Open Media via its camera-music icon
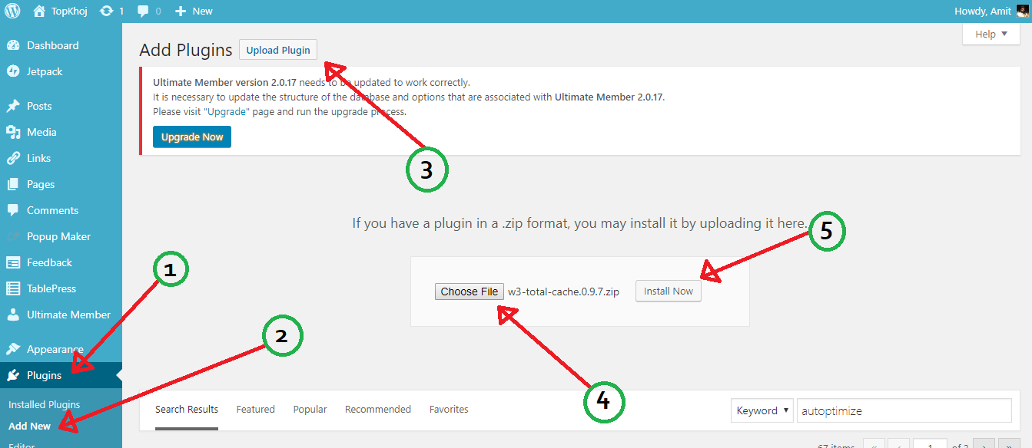This screenshot has height=448, width=1032. point(13,132)
